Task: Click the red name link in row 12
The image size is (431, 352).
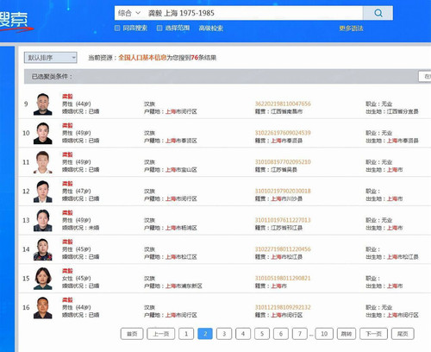Action: coord(67,184)
